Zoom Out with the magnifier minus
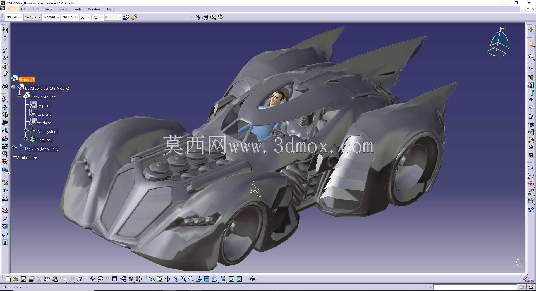The height and width of the screenshot is (291, 536). [x=191, y=279]
